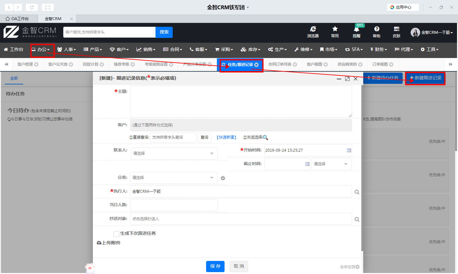Image resolution: width=458 pixels, height=274 pixels.
Task: Click the dialog vertical scrollbar
Action: 362,168
